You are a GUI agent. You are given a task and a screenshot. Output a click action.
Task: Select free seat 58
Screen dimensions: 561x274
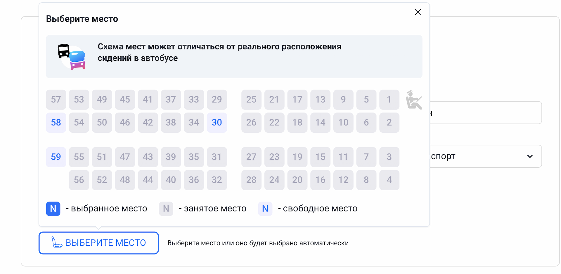(56, 123)
